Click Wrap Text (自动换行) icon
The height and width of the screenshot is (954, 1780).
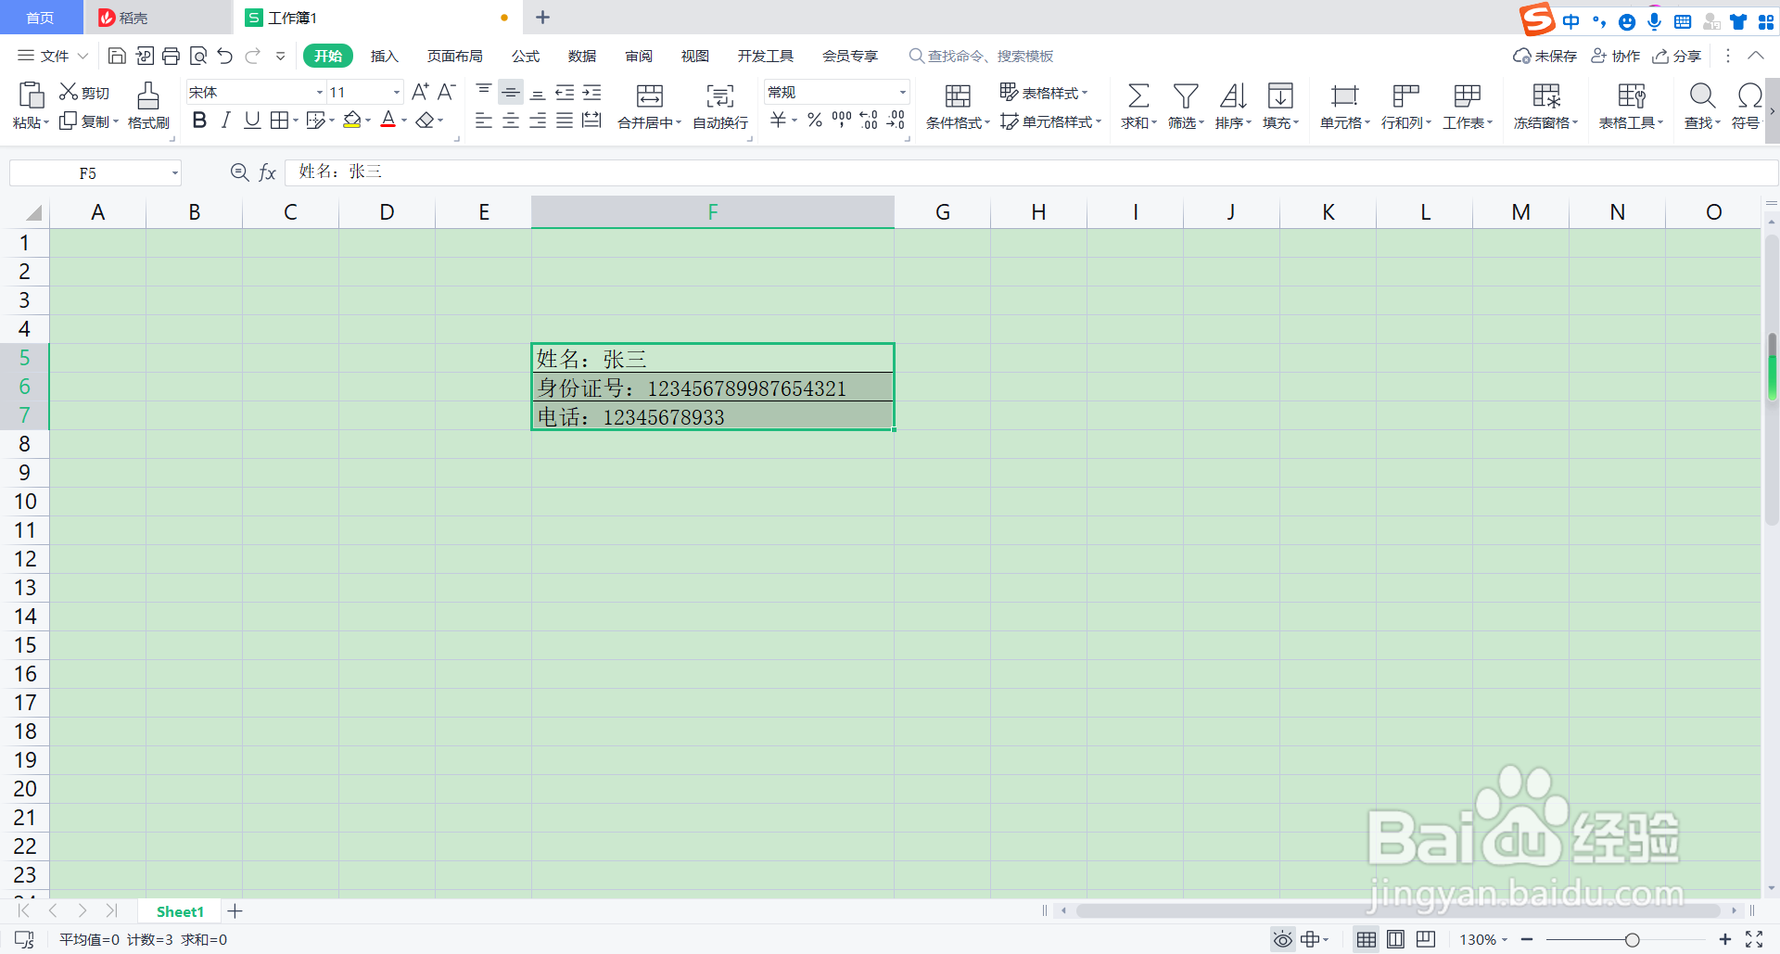tap(720, 95)
